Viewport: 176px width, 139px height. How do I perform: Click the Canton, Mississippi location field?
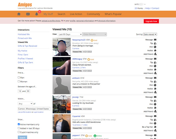[x=34, y=109]
